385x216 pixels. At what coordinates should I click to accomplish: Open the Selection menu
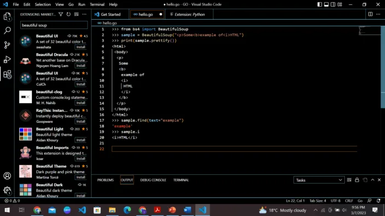coord(43,4)
